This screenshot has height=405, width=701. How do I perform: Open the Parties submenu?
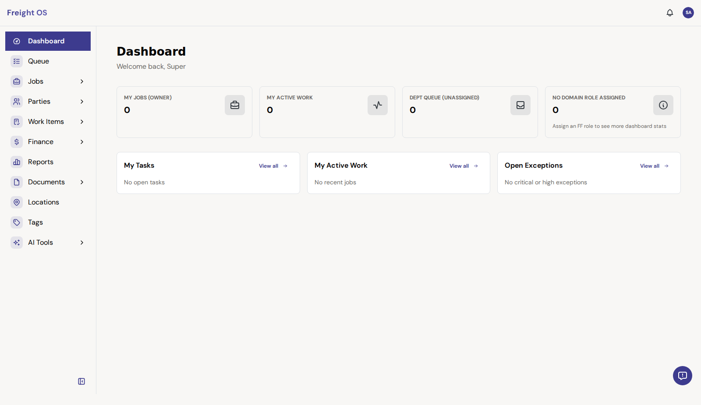(x=81, y=101)
